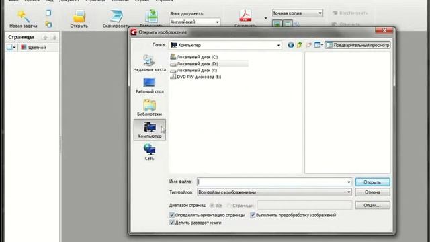Click the Сохранить PDF icon
Screen dimensions: 430x242
(245, 16)
